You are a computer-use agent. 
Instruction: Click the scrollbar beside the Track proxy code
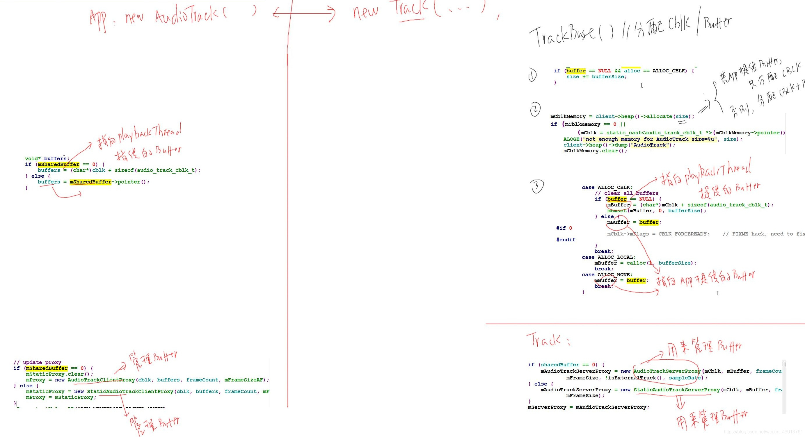pyautogui.click(x=784, y=387)
